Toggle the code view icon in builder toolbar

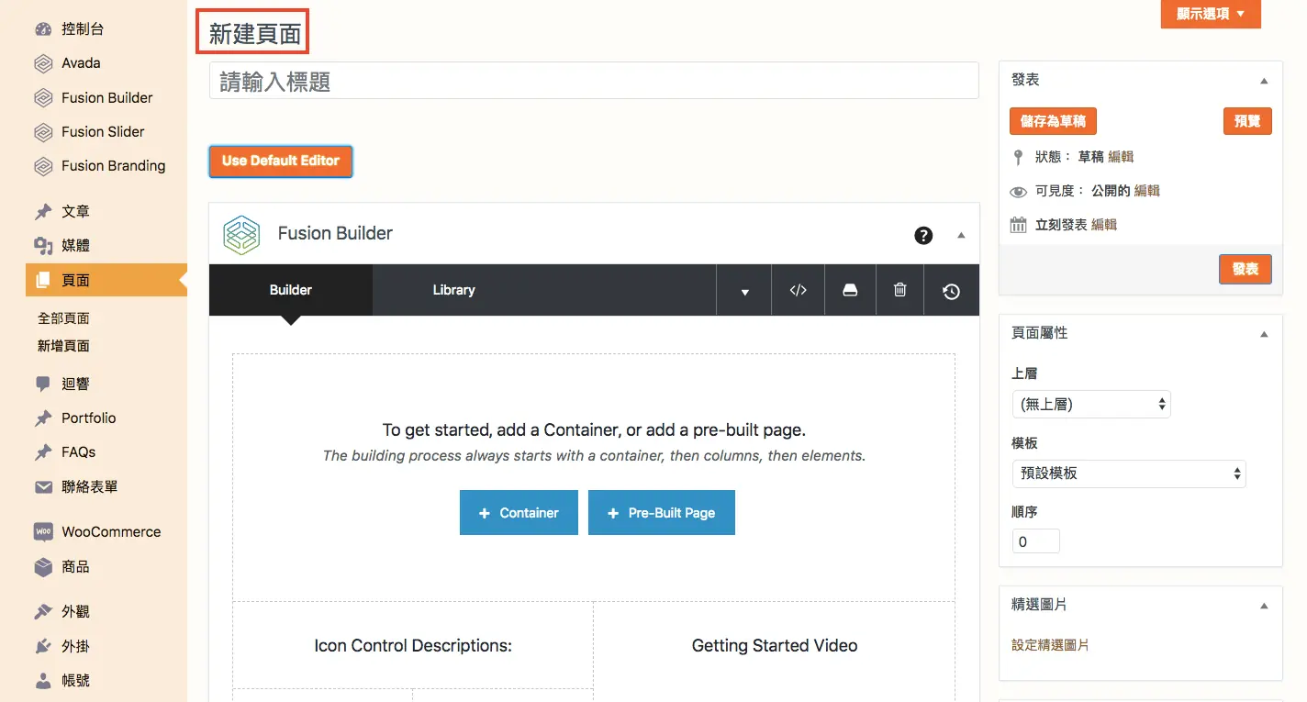[x=798, y=290]
